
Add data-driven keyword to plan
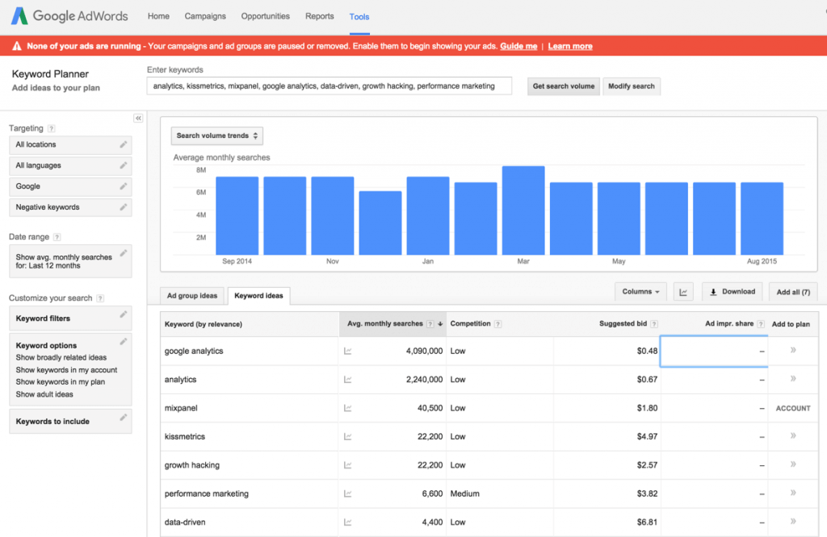793,521
